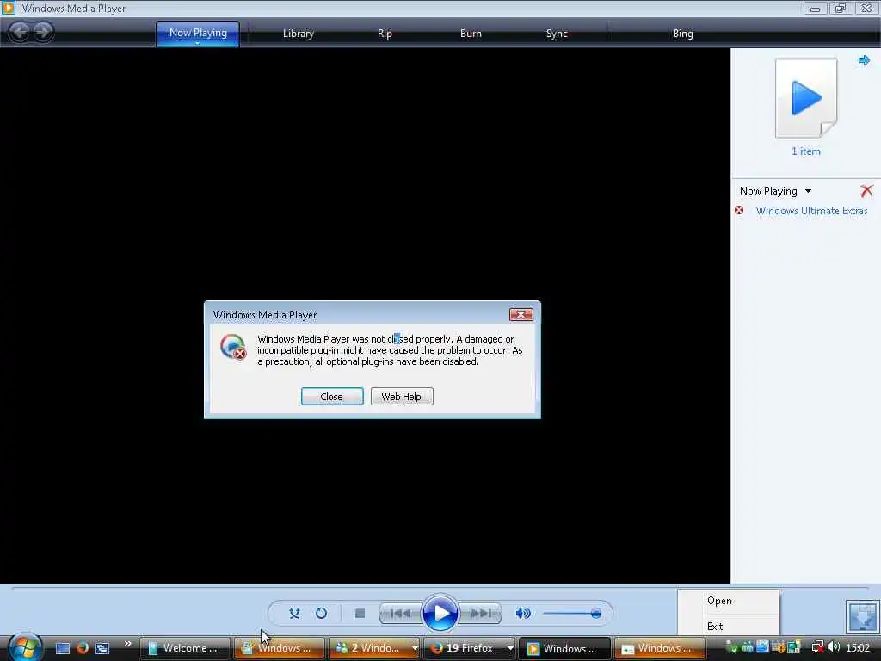
Task: Click the Next track button
Action: tap(480, 613)
